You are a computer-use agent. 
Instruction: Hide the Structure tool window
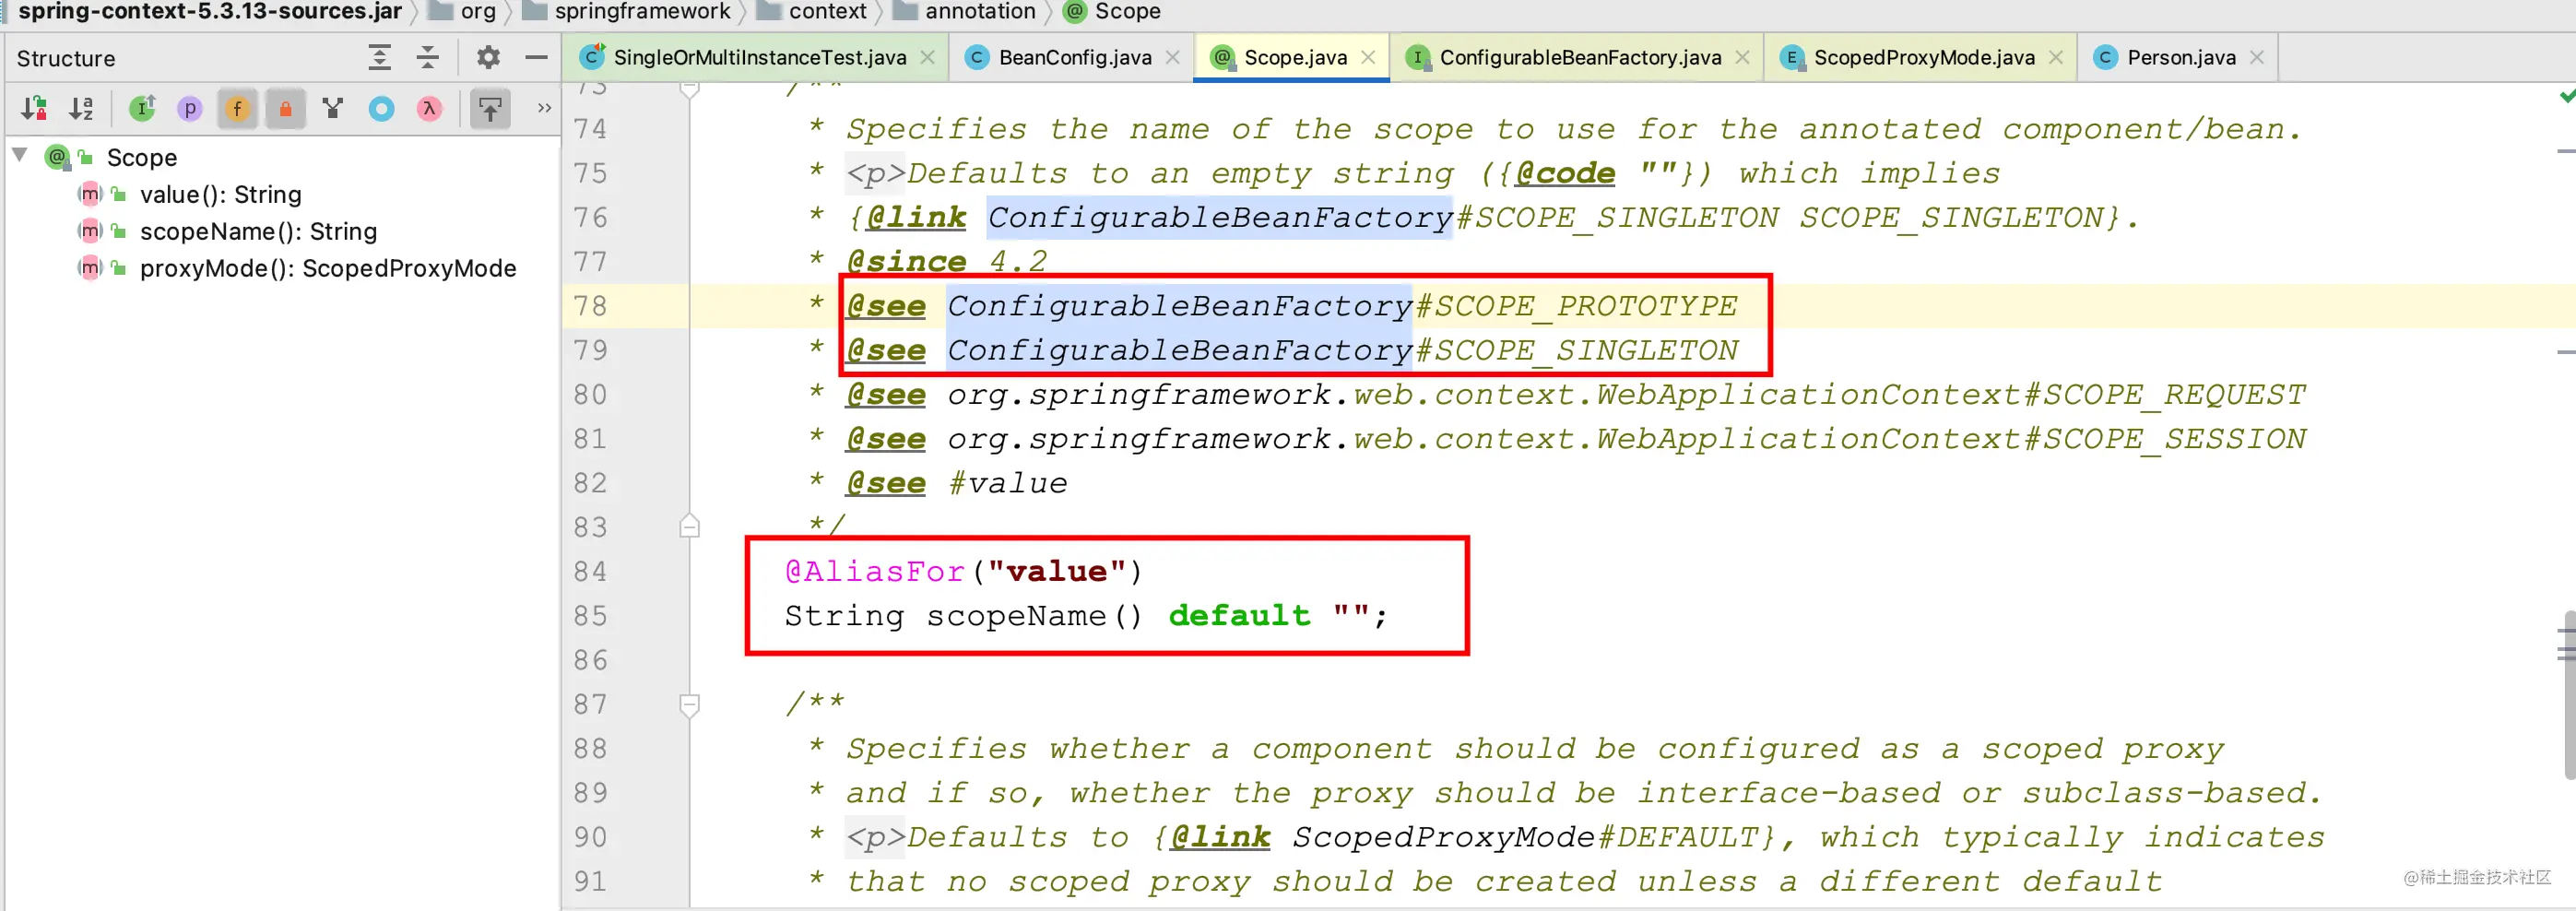[536, 57]
